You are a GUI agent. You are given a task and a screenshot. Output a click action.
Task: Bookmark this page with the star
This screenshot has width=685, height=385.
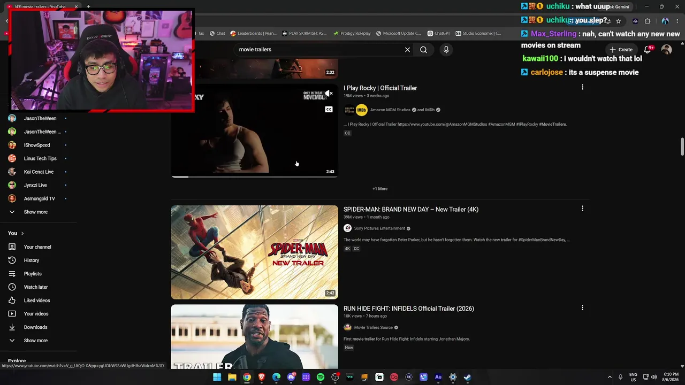pyautogui.click(x=619, y=21)
